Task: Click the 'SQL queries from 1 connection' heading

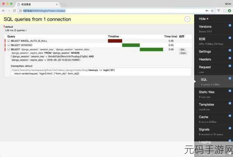Action: click(37, 19)
